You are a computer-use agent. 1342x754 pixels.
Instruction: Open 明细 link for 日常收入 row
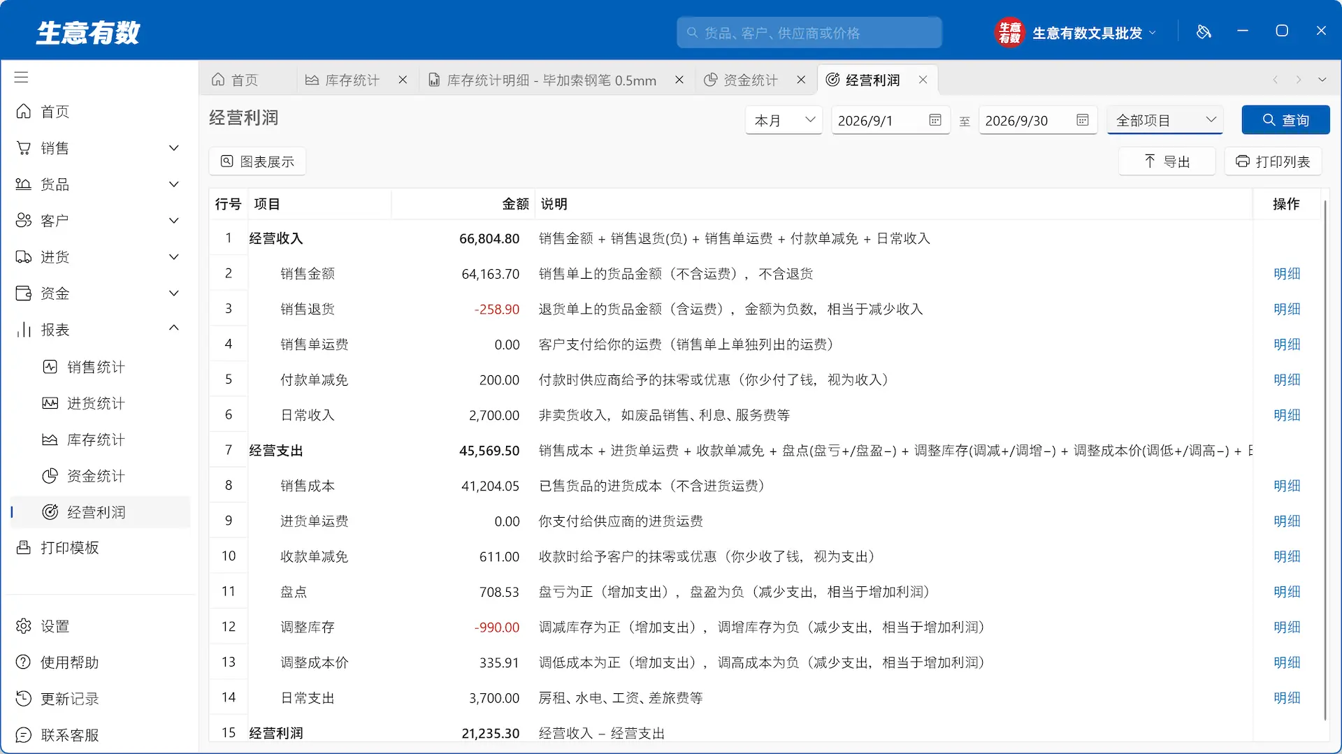click(x=1287, y=415)
